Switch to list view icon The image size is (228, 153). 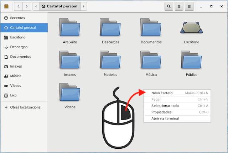pos(179,6)
